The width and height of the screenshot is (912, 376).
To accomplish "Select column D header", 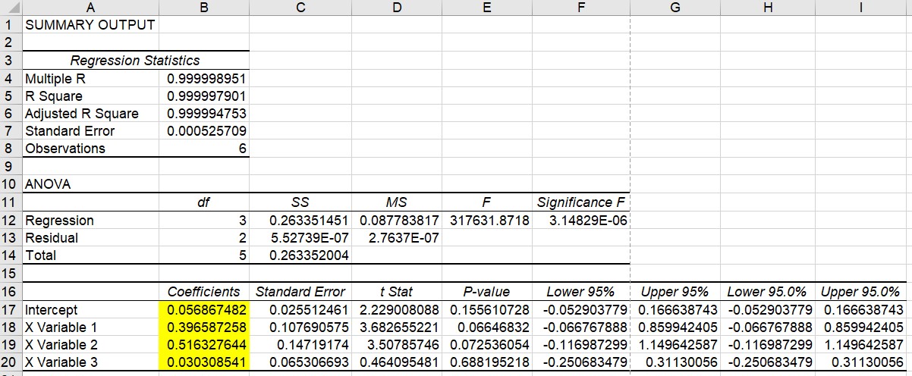I will [x=397, y=8].
